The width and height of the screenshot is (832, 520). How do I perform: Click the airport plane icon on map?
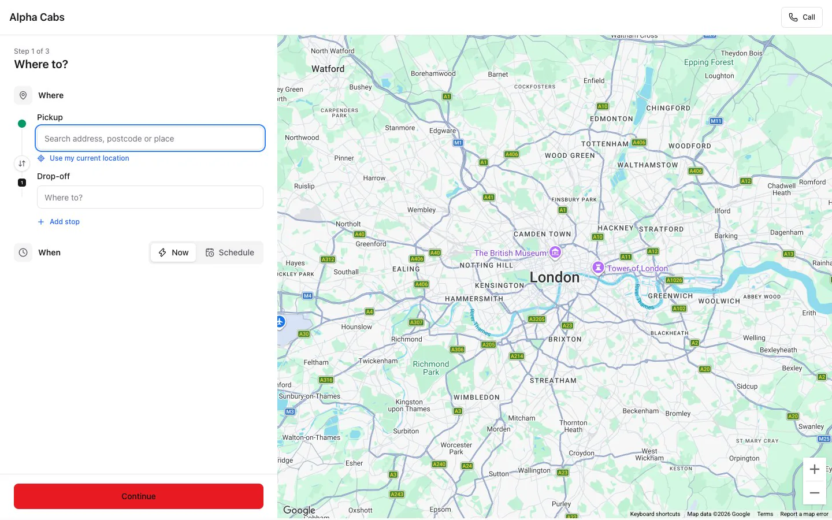pos(280,322)
